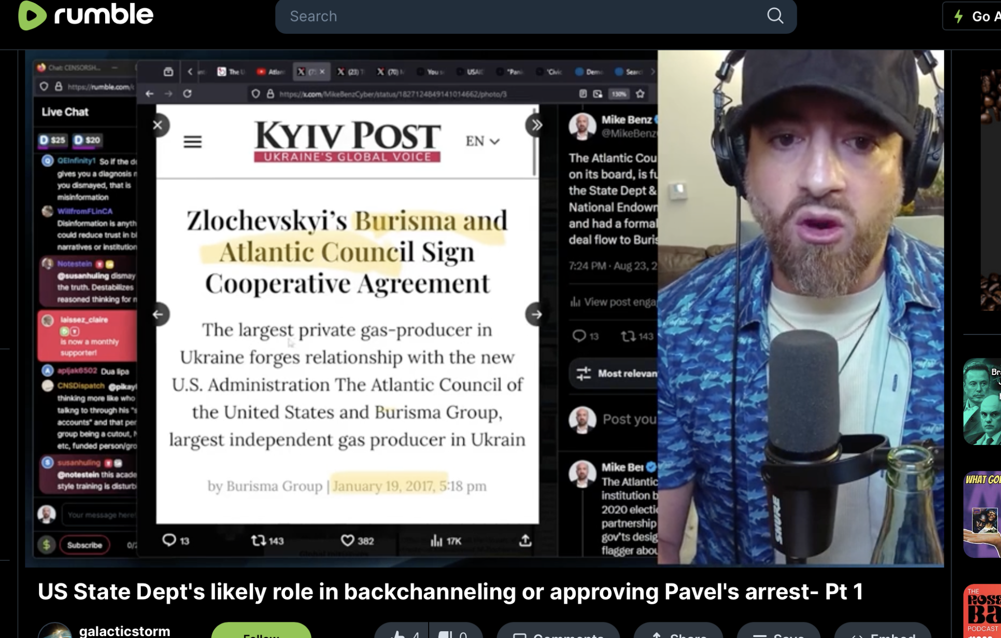
Task: In the video, click the reader view icon
Action: click(583, 93)
